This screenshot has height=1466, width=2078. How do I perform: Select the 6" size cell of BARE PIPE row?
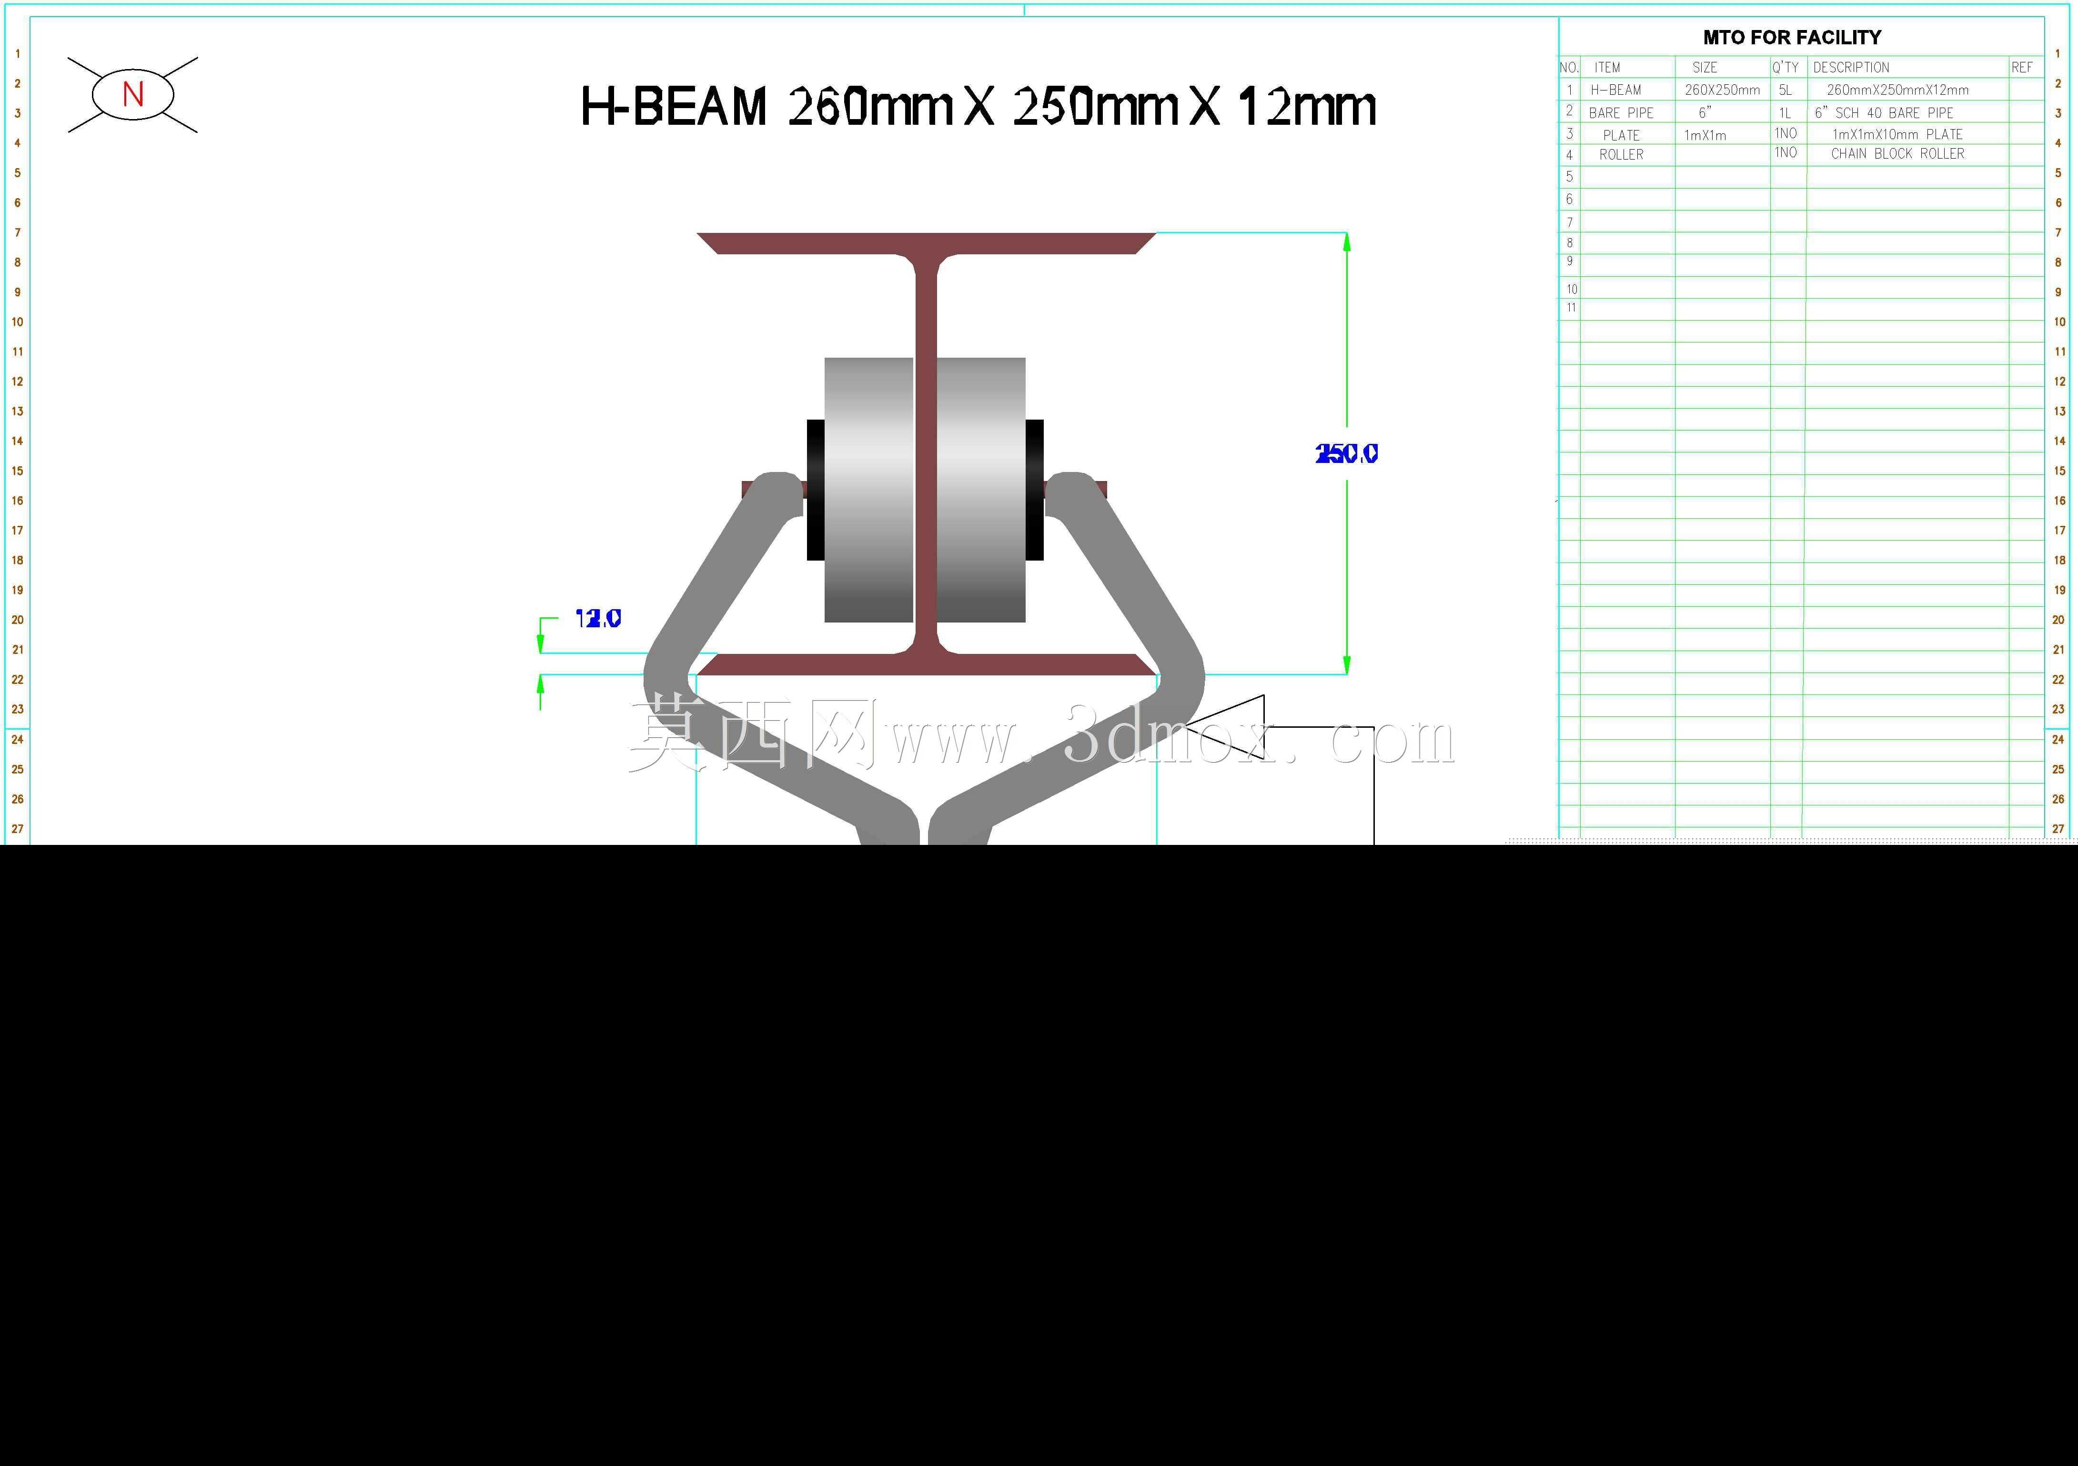click(1705, 112)
